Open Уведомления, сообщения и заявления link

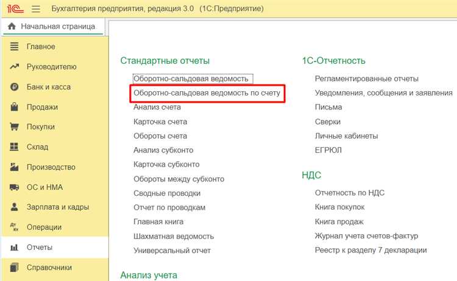(383, 93)
